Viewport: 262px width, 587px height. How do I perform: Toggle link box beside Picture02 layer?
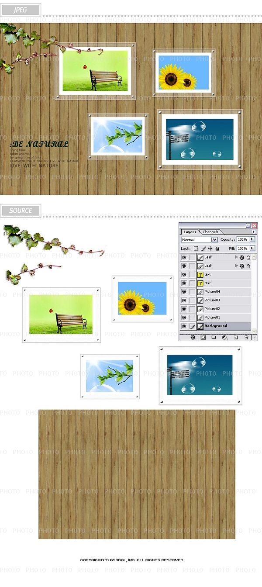(192, 309)
